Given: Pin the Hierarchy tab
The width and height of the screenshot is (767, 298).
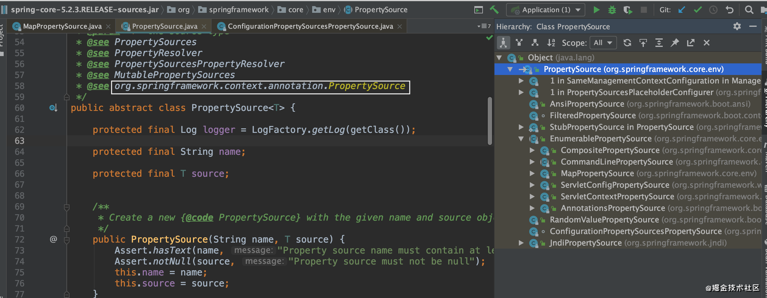Looking at the screenshot, I should [675, 43].
